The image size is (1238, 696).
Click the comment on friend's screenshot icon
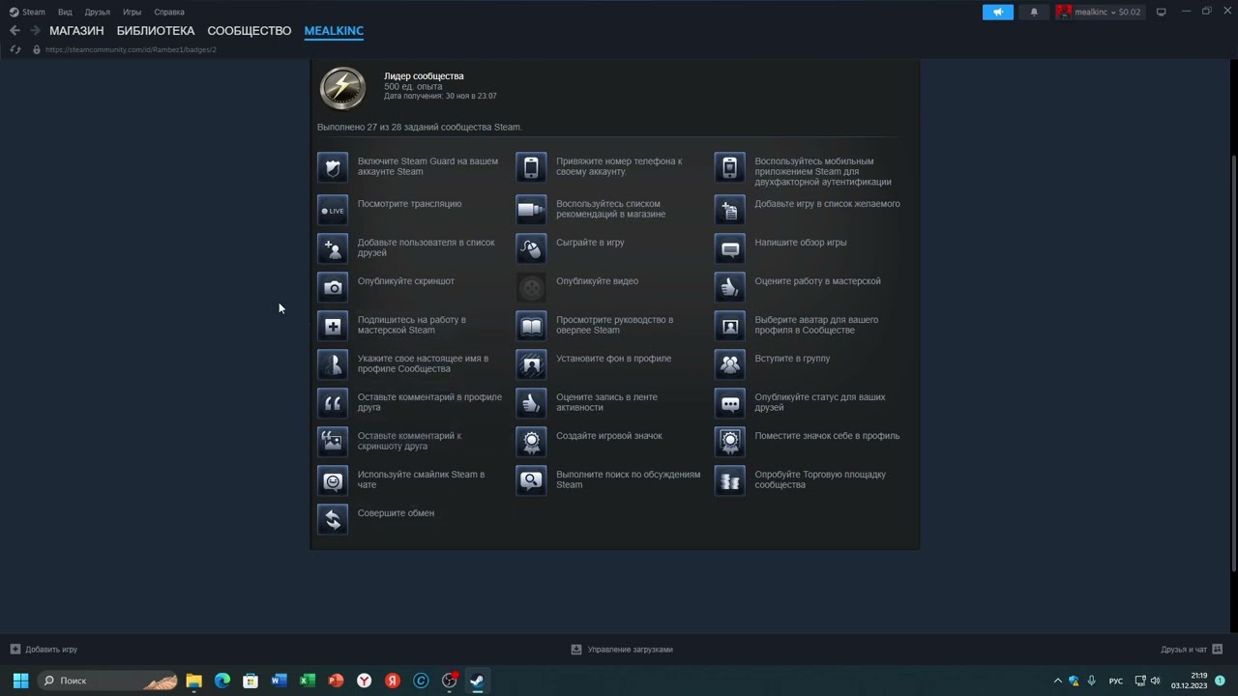(x=333, y=442)
